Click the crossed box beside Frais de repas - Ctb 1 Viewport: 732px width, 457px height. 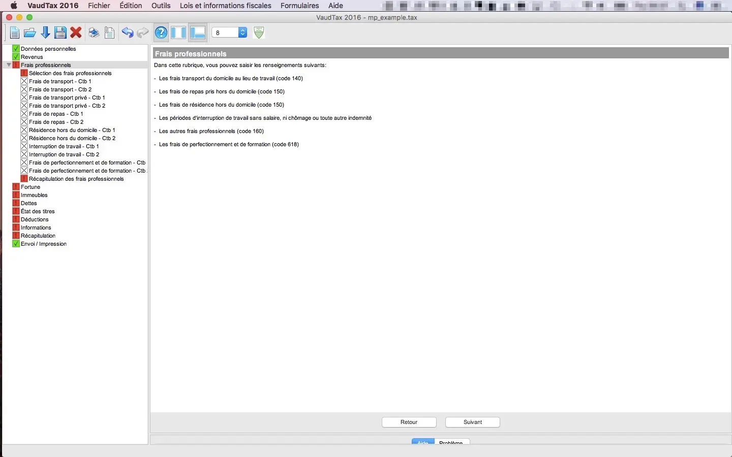point(24,114)
